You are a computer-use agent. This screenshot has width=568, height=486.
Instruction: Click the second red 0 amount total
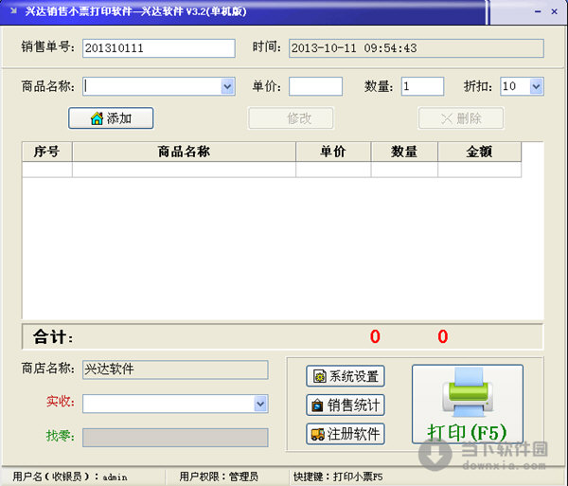pyautogui.click(x=443, y=336)
